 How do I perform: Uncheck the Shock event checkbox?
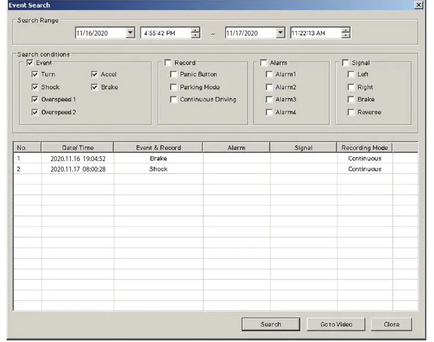pyautogui.click(x=35, y=87)
